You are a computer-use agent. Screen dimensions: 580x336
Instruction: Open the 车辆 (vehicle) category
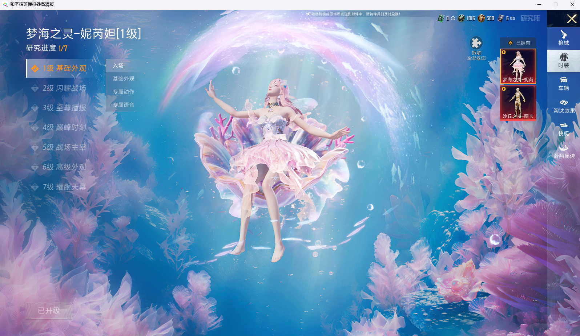coord(563,83)
